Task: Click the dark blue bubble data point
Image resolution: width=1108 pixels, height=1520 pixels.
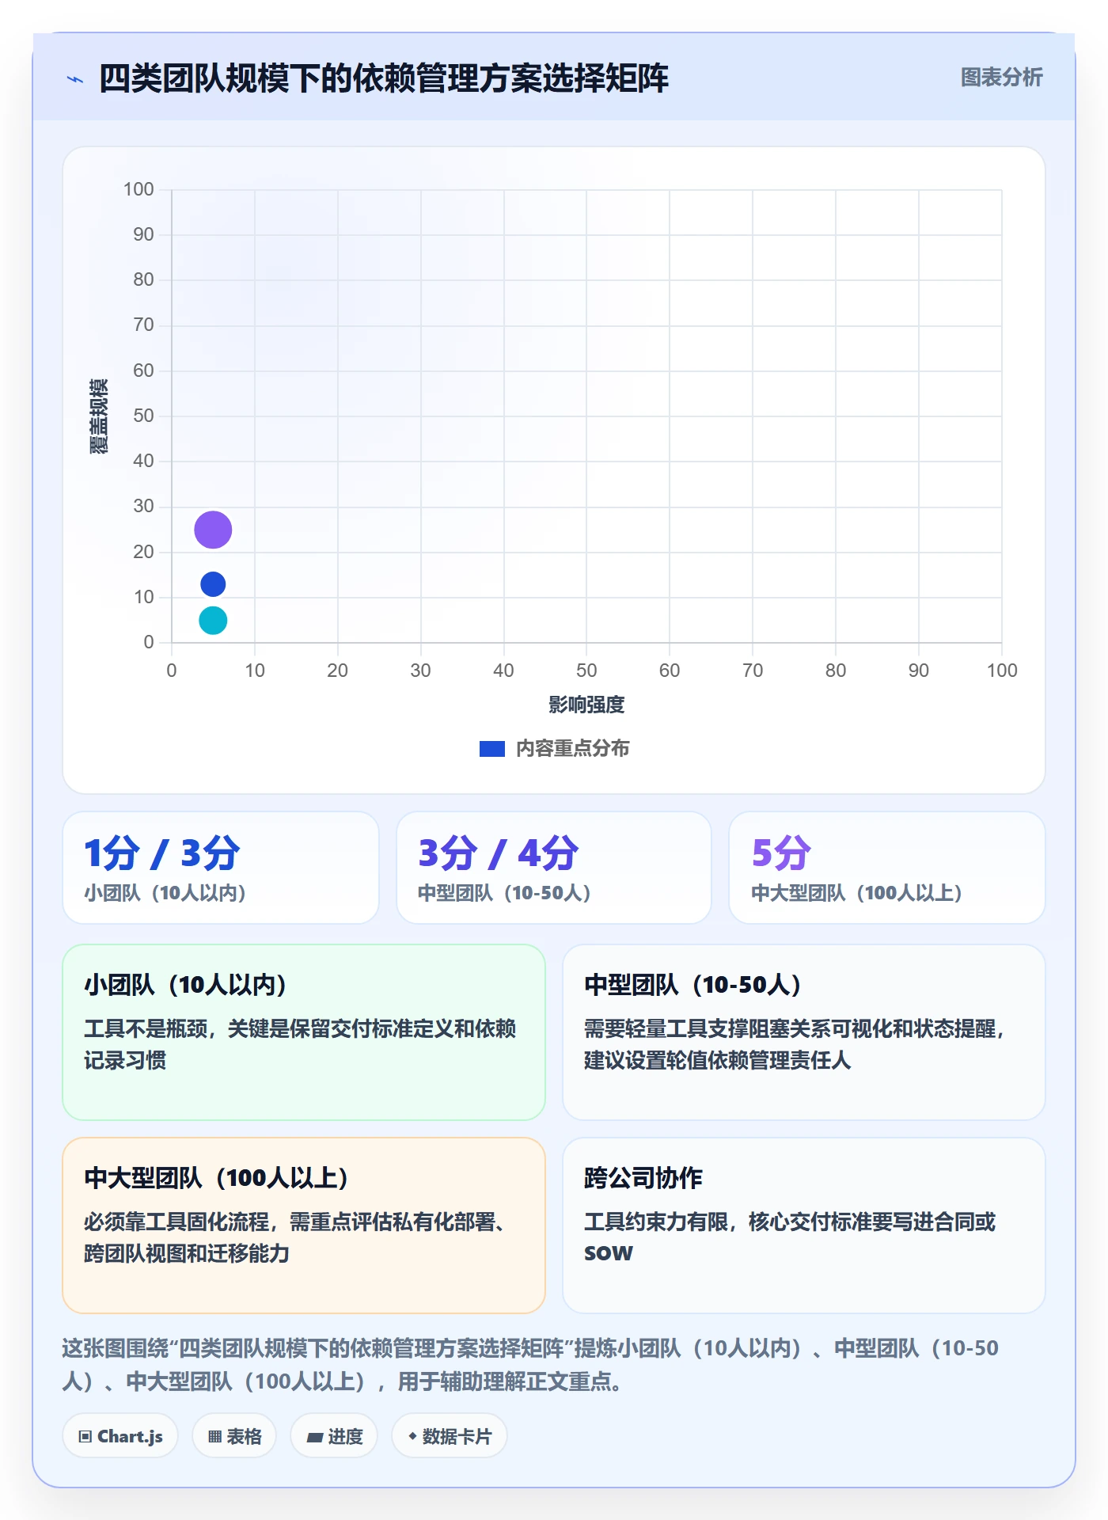Action: pos(213,584)
